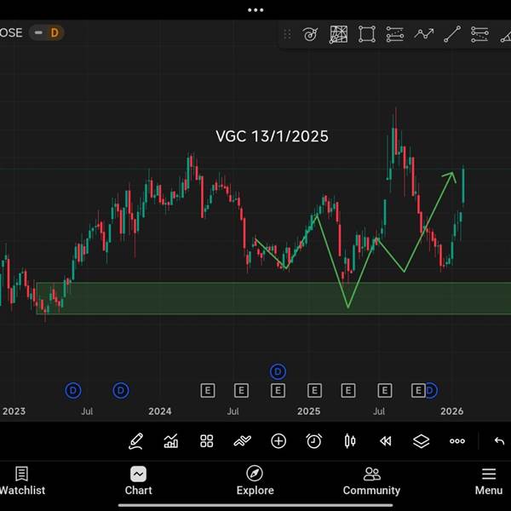This screenshot has width=511, height=511.
Task: Open the layout grid templates icon
Action: (207, 441)
